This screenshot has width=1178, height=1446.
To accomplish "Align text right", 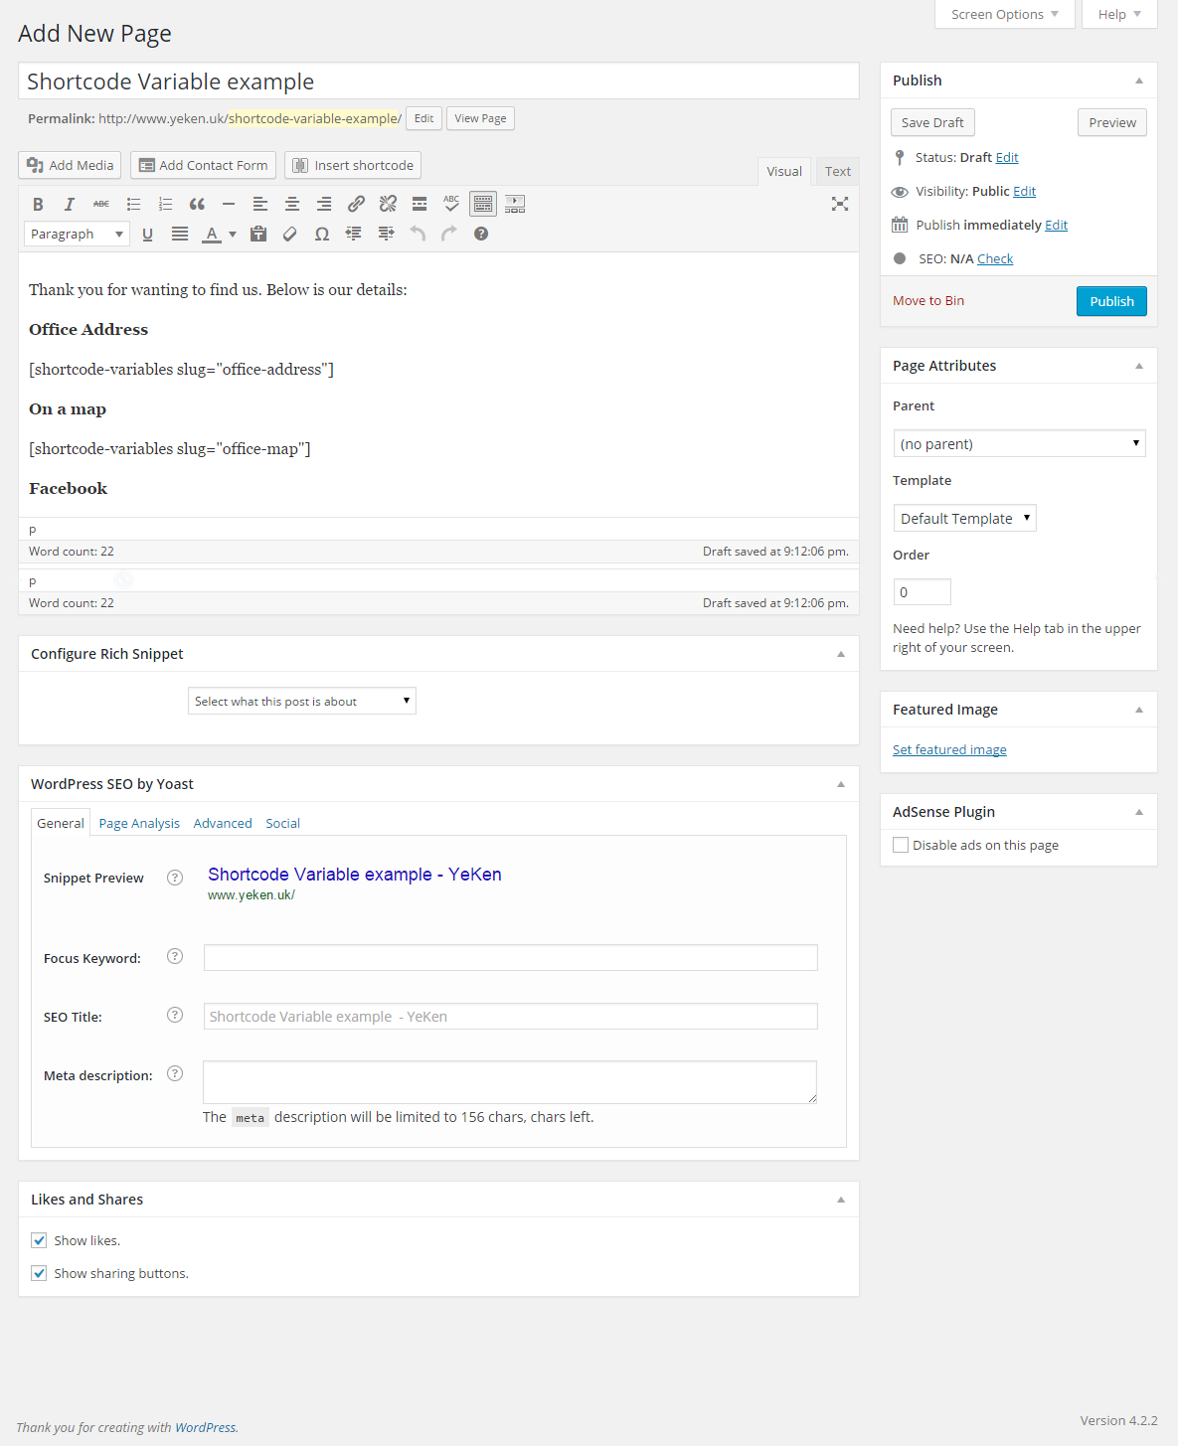I will (x=324, y=204).
